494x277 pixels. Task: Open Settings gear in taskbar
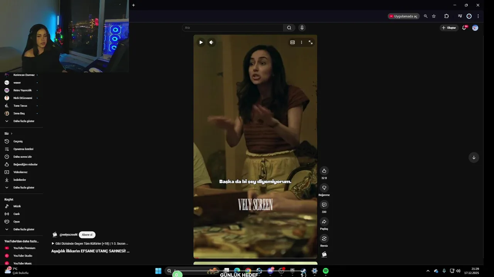click(x=315, y=271)
